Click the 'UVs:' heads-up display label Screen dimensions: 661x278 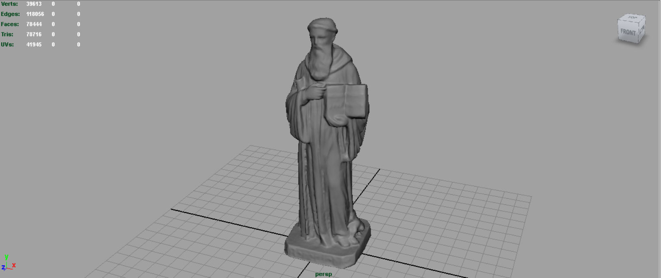(x=7, y=44)
